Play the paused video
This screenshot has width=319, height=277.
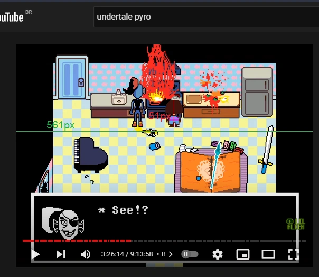(x=35, y=254)
